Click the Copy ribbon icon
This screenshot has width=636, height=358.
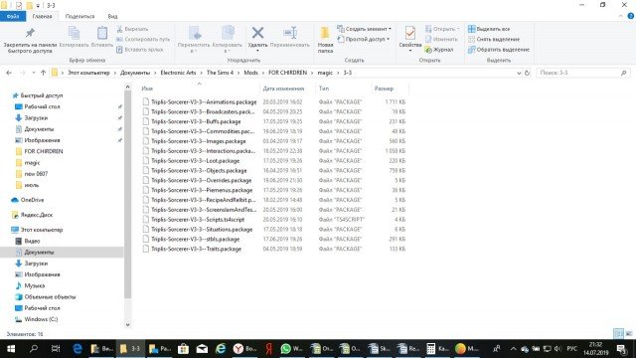74,33
